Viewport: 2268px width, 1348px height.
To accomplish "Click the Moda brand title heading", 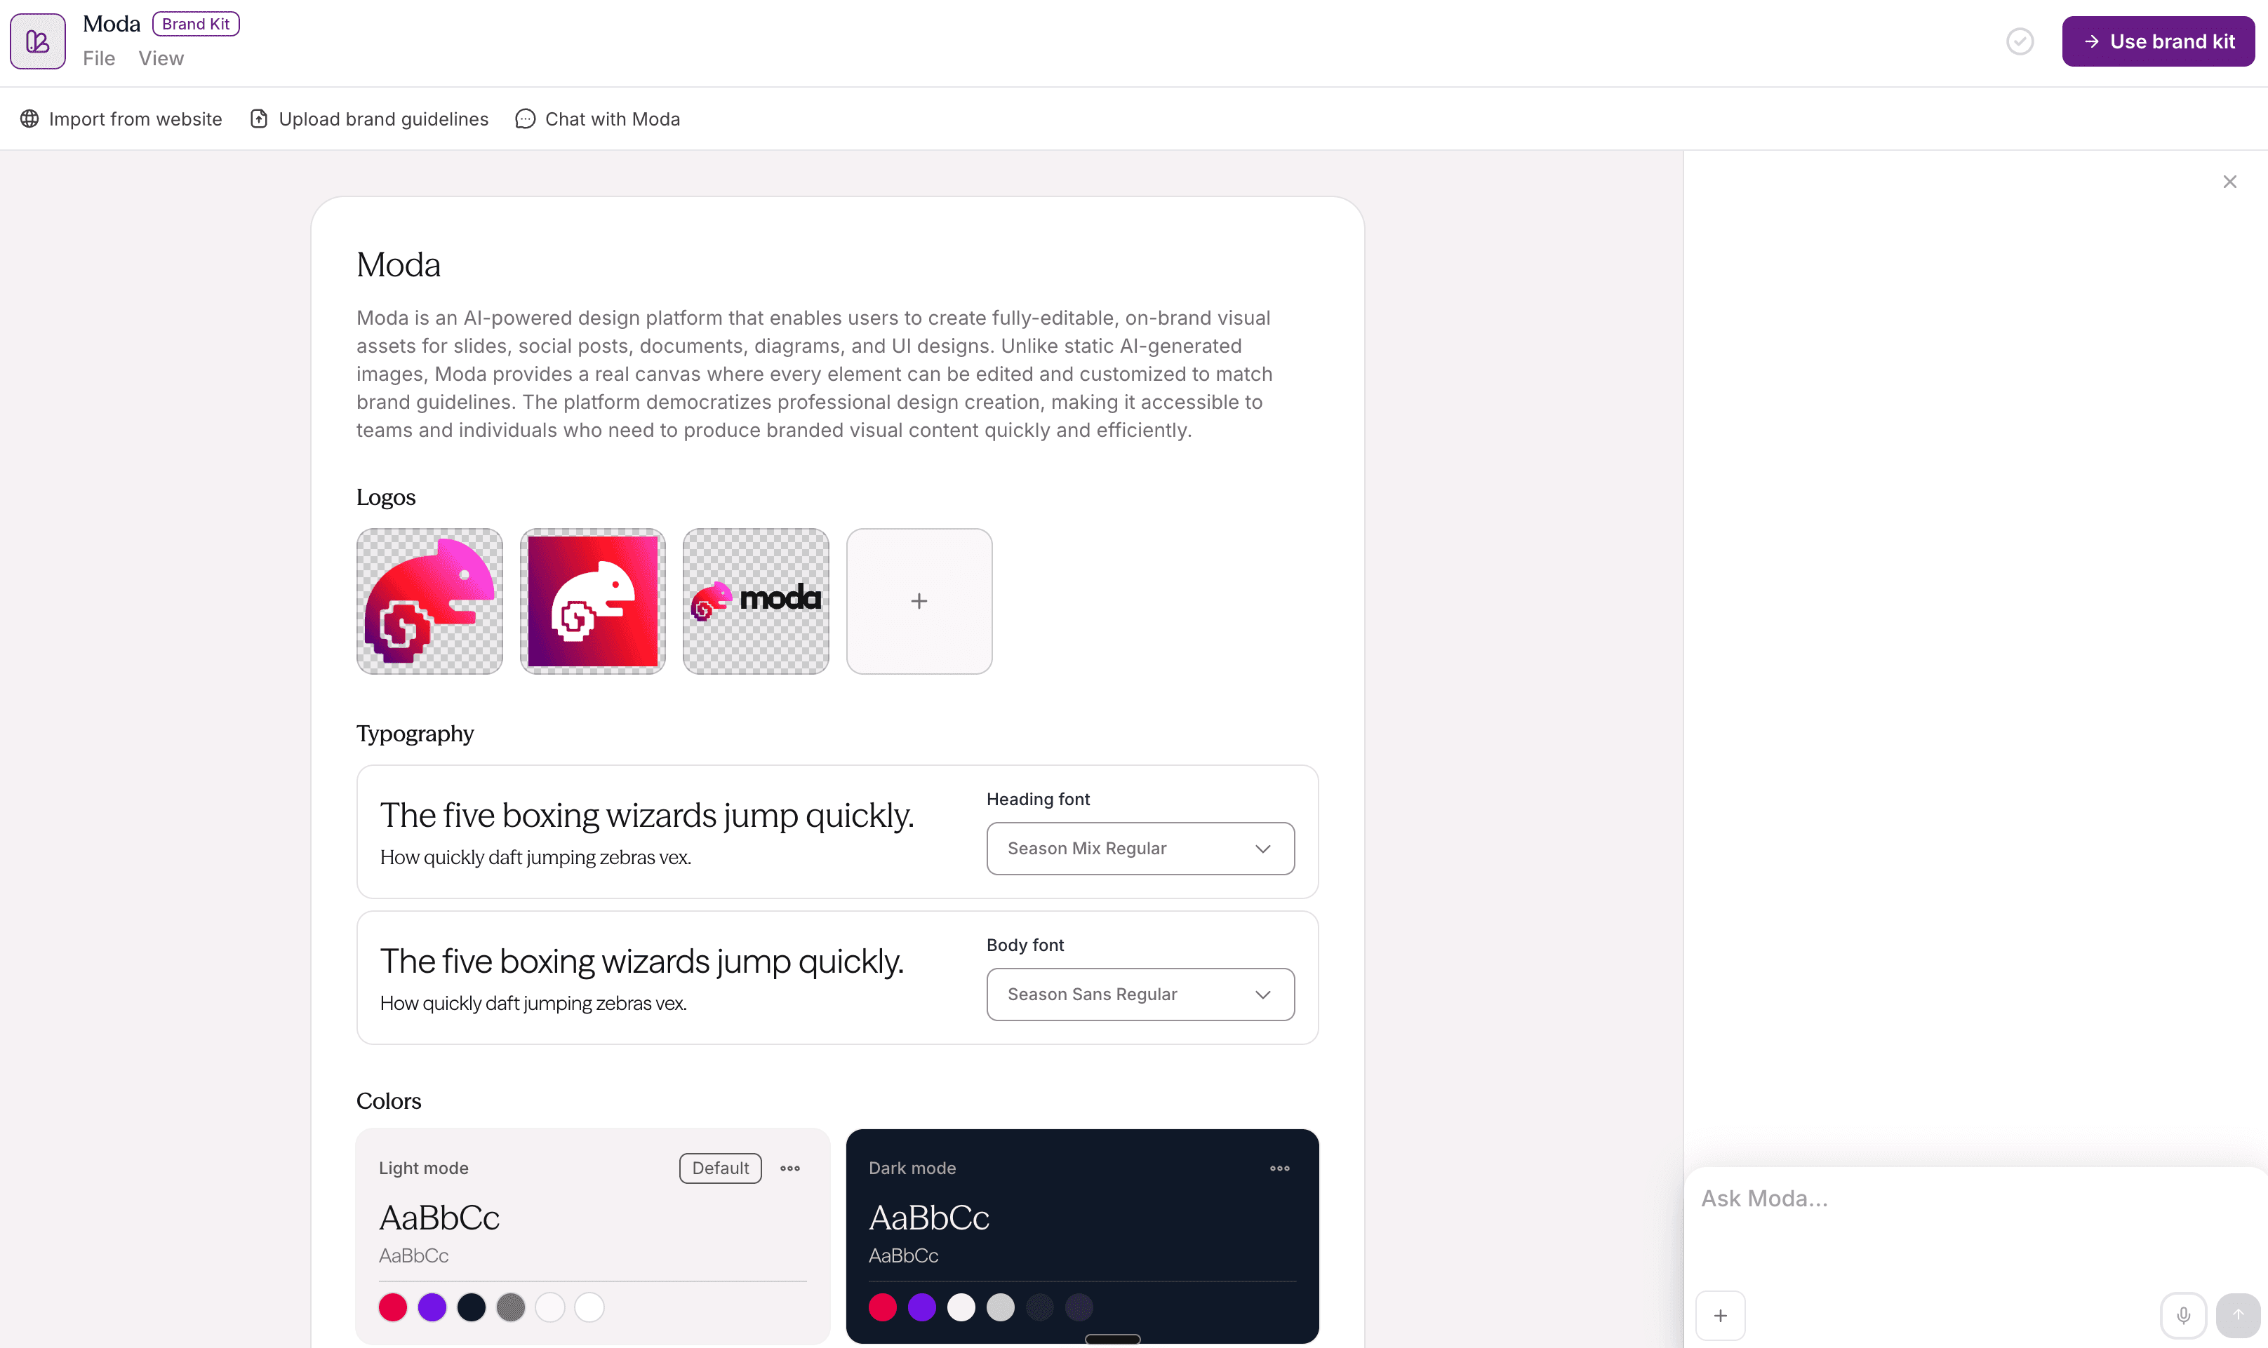I will [399, 265].
